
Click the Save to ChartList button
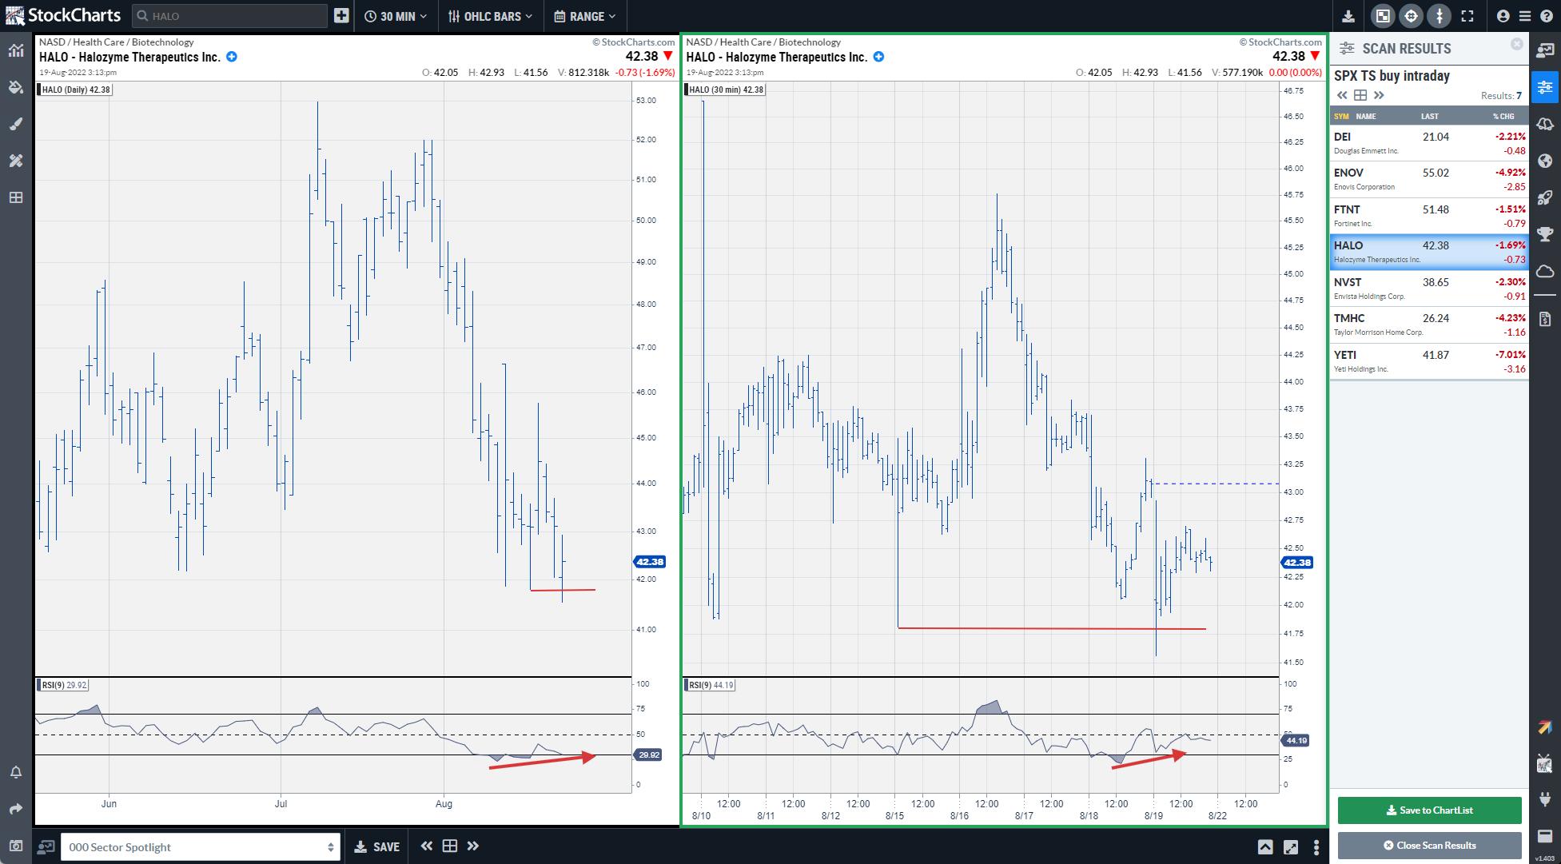(1428, 810)
